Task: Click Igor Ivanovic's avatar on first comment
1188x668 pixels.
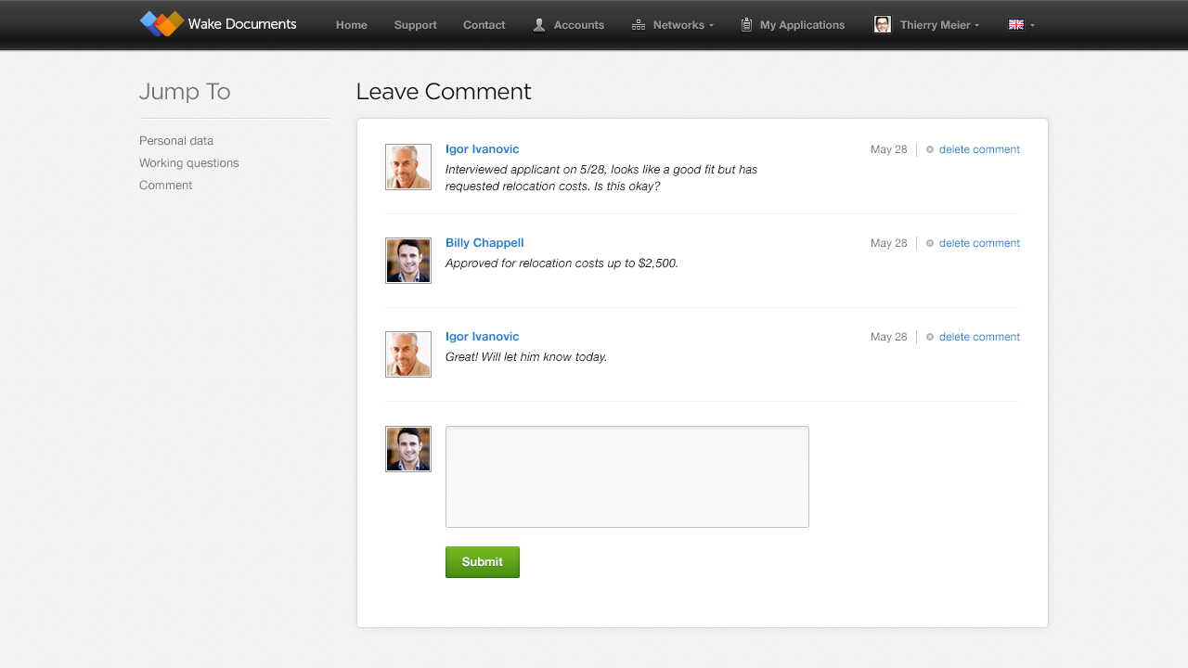Action: tap(408, 167)
